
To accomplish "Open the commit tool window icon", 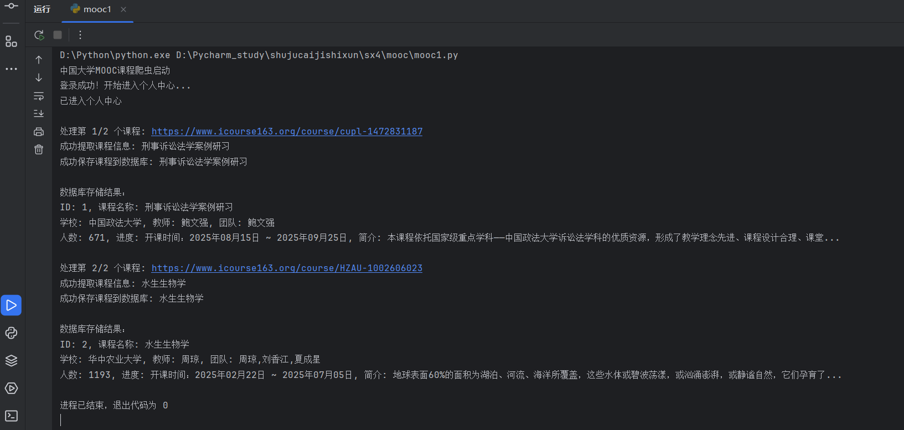I will pyautogui.click(x=11, y=6).
